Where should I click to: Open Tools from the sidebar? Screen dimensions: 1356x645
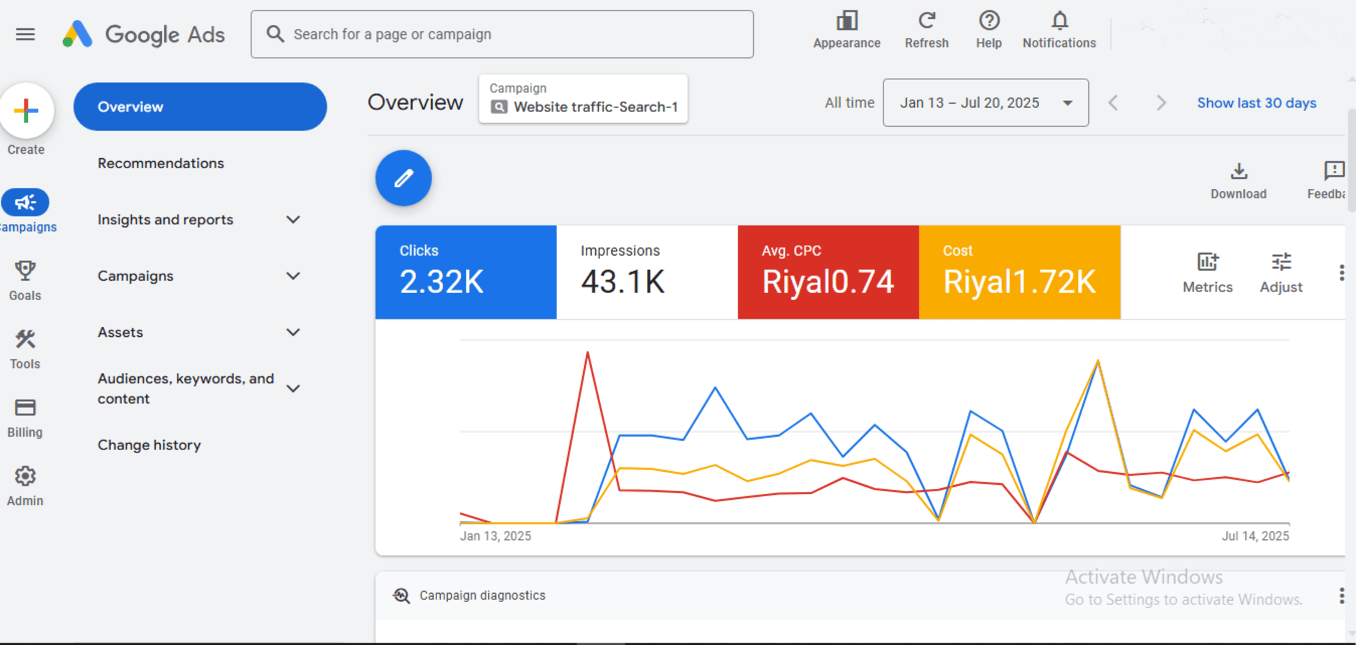(x=25, y=349)
